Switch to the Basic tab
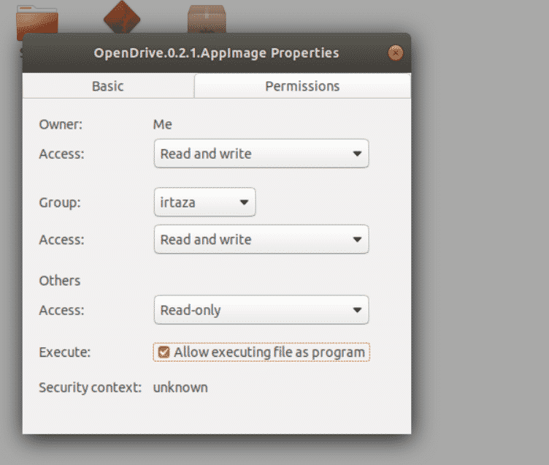549x465 pixels. pos(108,86)
